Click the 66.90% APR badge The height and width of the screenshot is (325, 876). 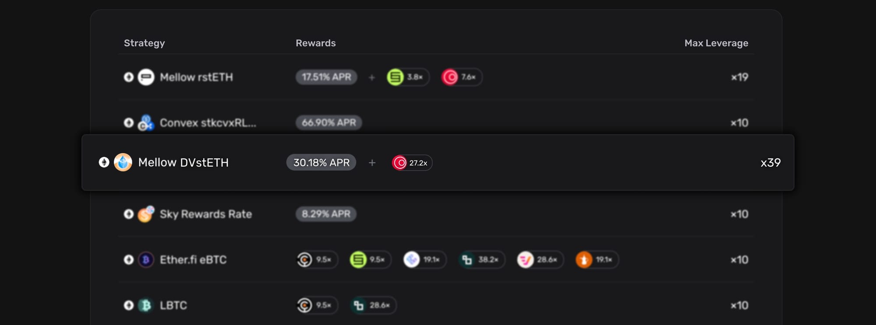[328, 123]
